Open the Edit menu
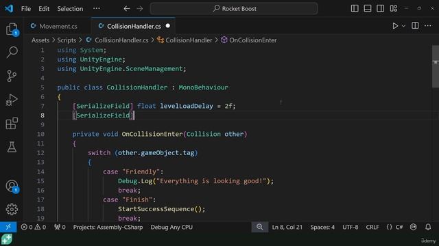 [x=44, y=9]
